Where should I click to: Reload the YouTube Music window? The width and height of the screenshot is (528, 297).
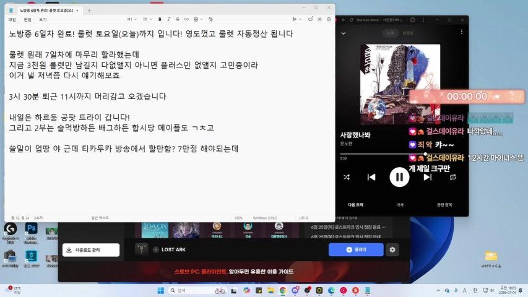tap(351, 20)
